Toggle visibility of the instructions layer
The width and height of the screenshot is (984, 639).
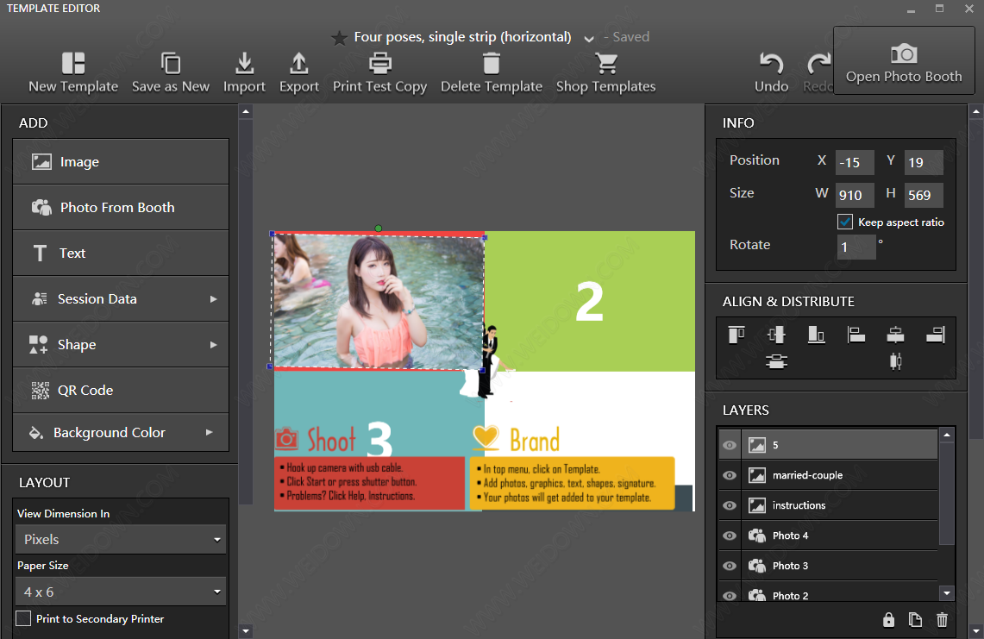click(730, 505)
